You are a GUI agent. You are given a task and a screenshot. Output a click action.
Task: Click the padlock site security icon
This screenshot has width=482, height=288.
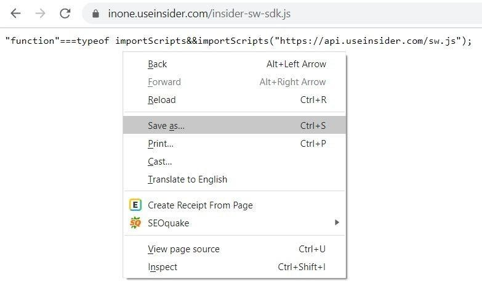click(95, 13)
